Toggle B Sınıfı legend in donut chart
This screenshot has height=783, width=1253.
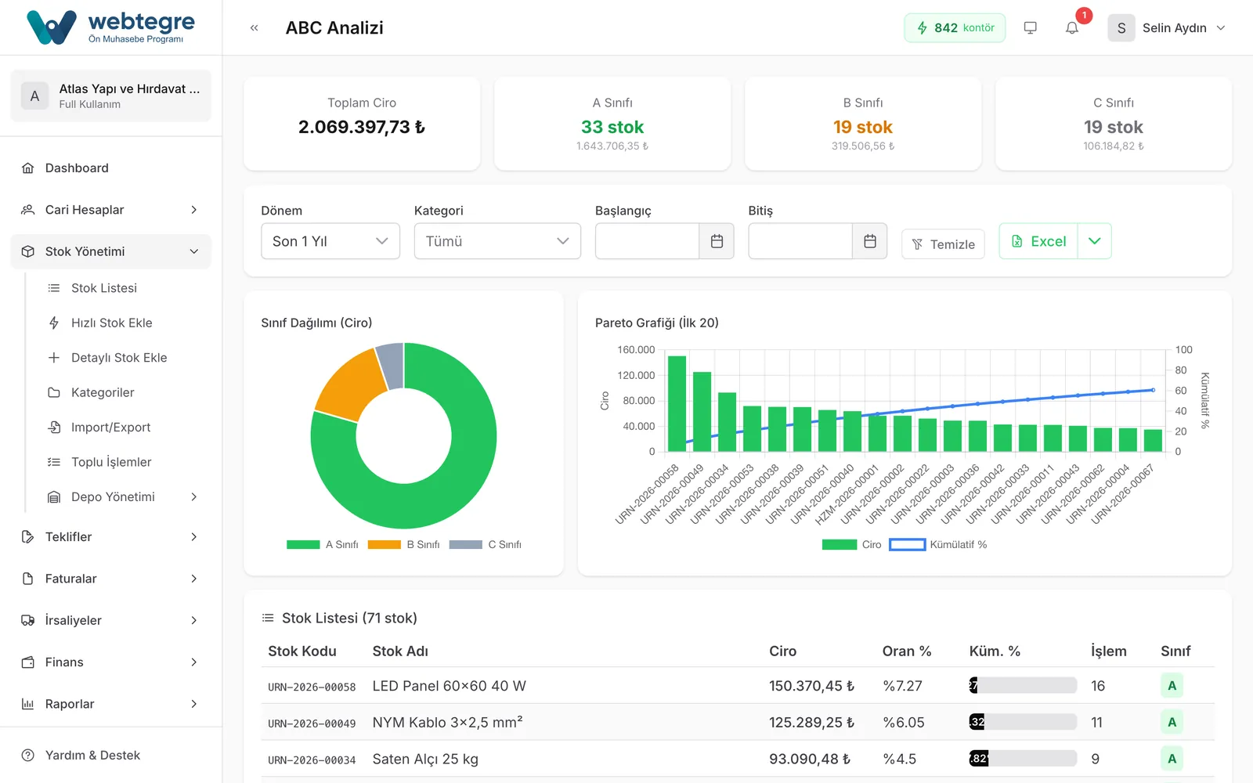click(x=404, y=545)
